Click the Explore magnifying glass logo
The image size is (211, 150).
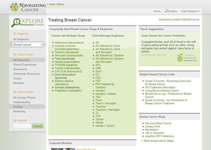[x=15, y=23]
